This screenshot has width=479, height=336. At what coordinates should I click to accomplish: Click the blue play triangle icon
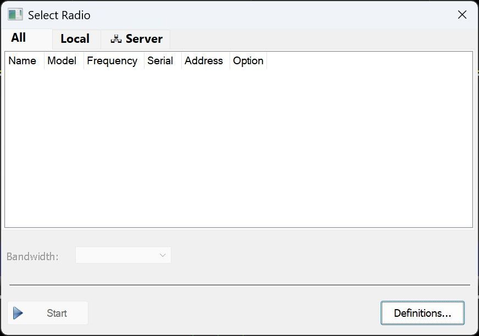click(x=18, y=313)
